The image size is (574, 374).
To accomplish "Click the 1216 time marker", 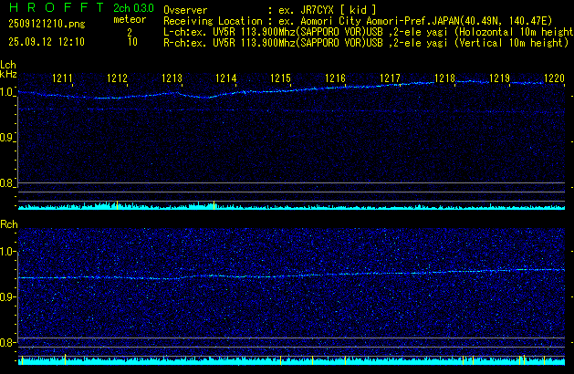I will coord(335,78).
